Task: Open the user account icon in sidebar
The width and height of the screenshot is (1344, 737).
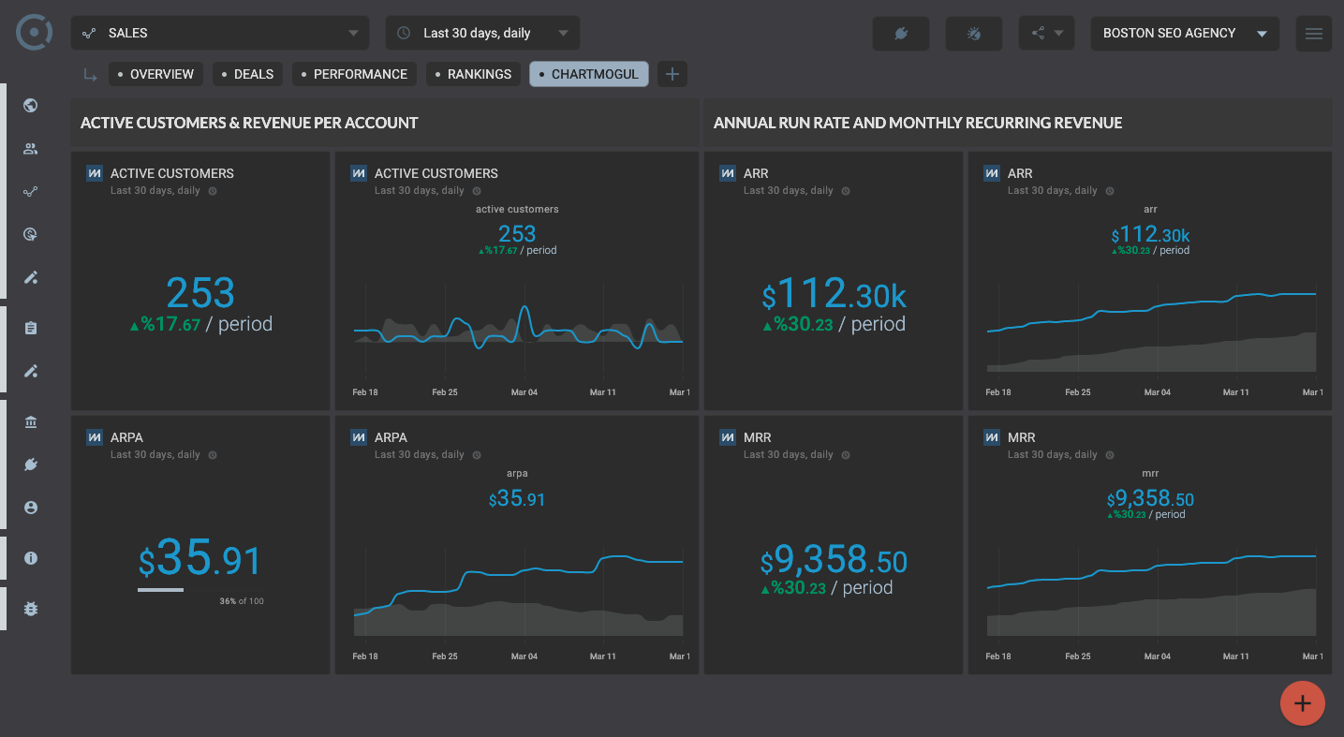Action: click(31, 508)
